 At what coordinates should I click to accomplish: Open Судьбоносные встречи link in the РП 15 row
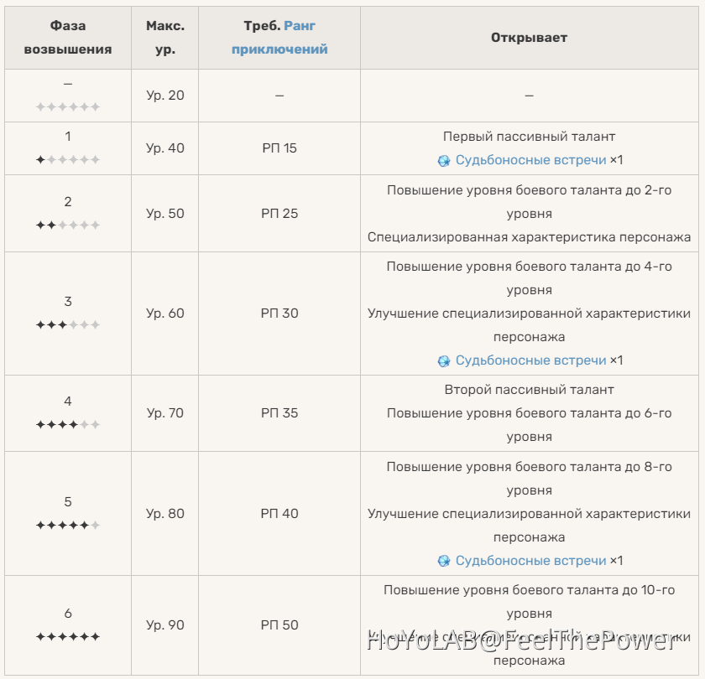(530, 160)
